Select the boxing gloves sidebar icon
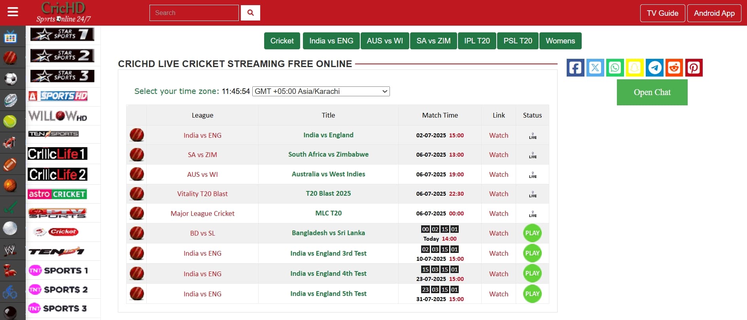The image size is (747, 320). point(10,271)
